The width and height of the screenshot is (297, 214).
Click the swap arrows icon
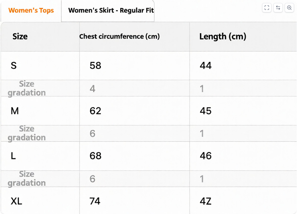[278, 8]
